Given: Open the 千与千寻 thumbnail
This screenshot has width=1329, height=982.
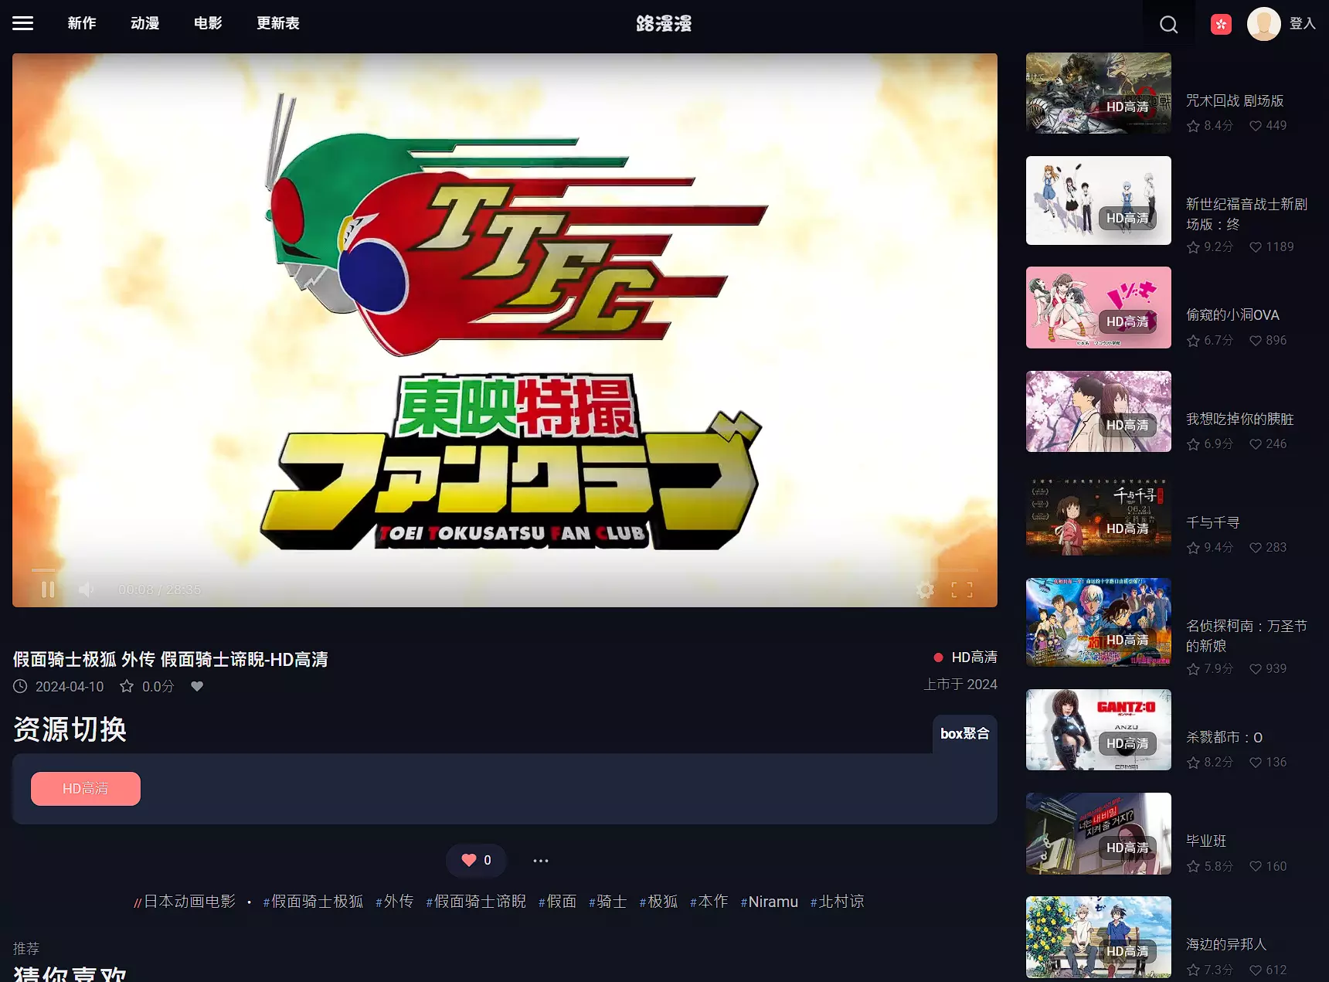Looking at the screenshot, I should click(x=1098, y=515).
